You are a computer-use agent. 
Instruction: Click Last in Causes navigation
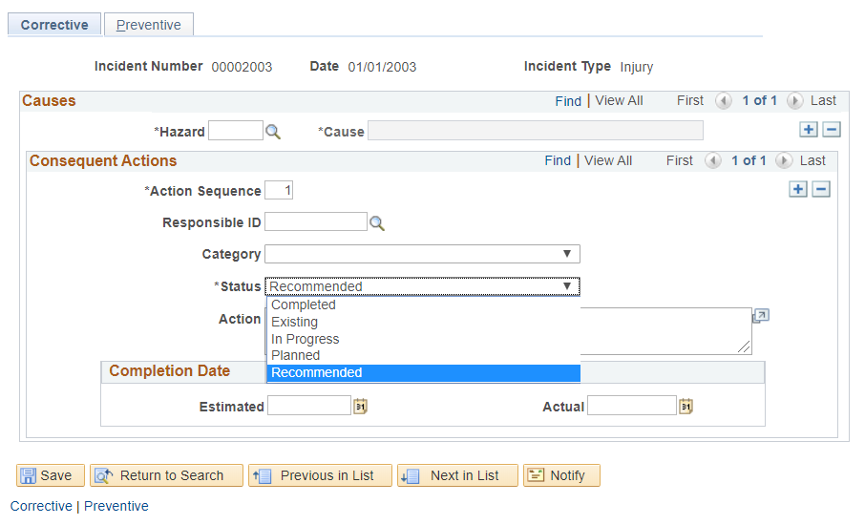pyautogui.click(x=823, y=100)
